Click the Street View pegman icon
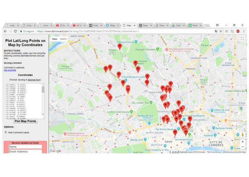 (243, 135)
